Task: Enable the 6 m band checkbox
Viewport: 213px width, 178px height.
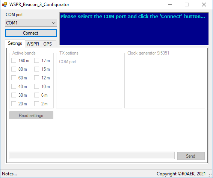Action: 36,95
